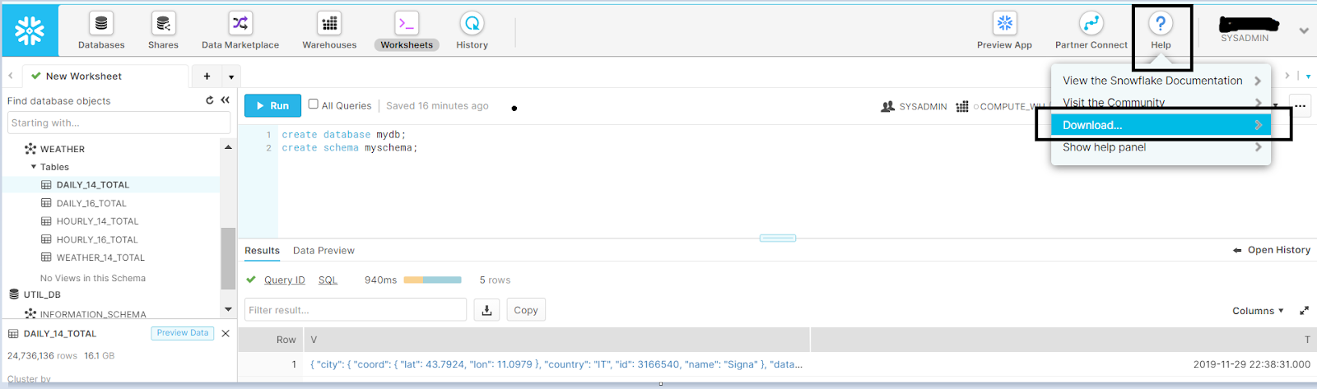
Task: Open the Preview App icon
Action: [1004, 25]
